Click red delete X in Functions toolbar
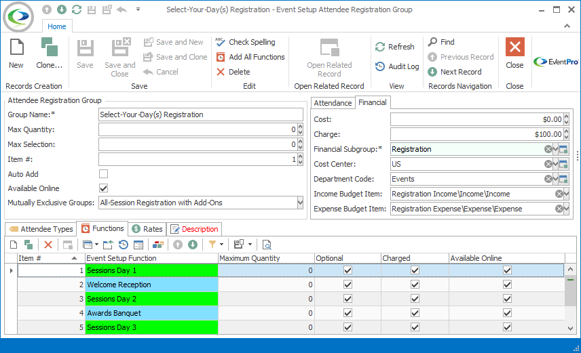 (x=48, y=245)
